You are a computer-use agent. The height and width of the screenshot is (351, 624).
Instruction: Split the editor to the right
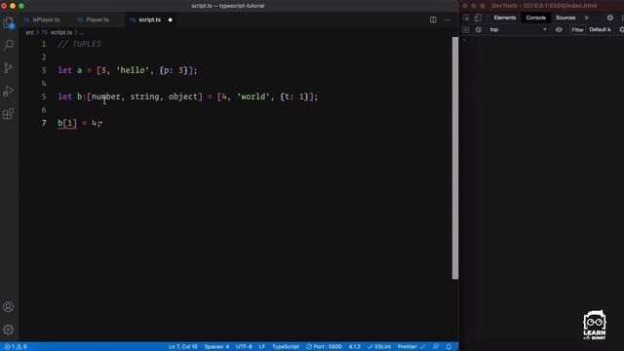pos(433,19)
